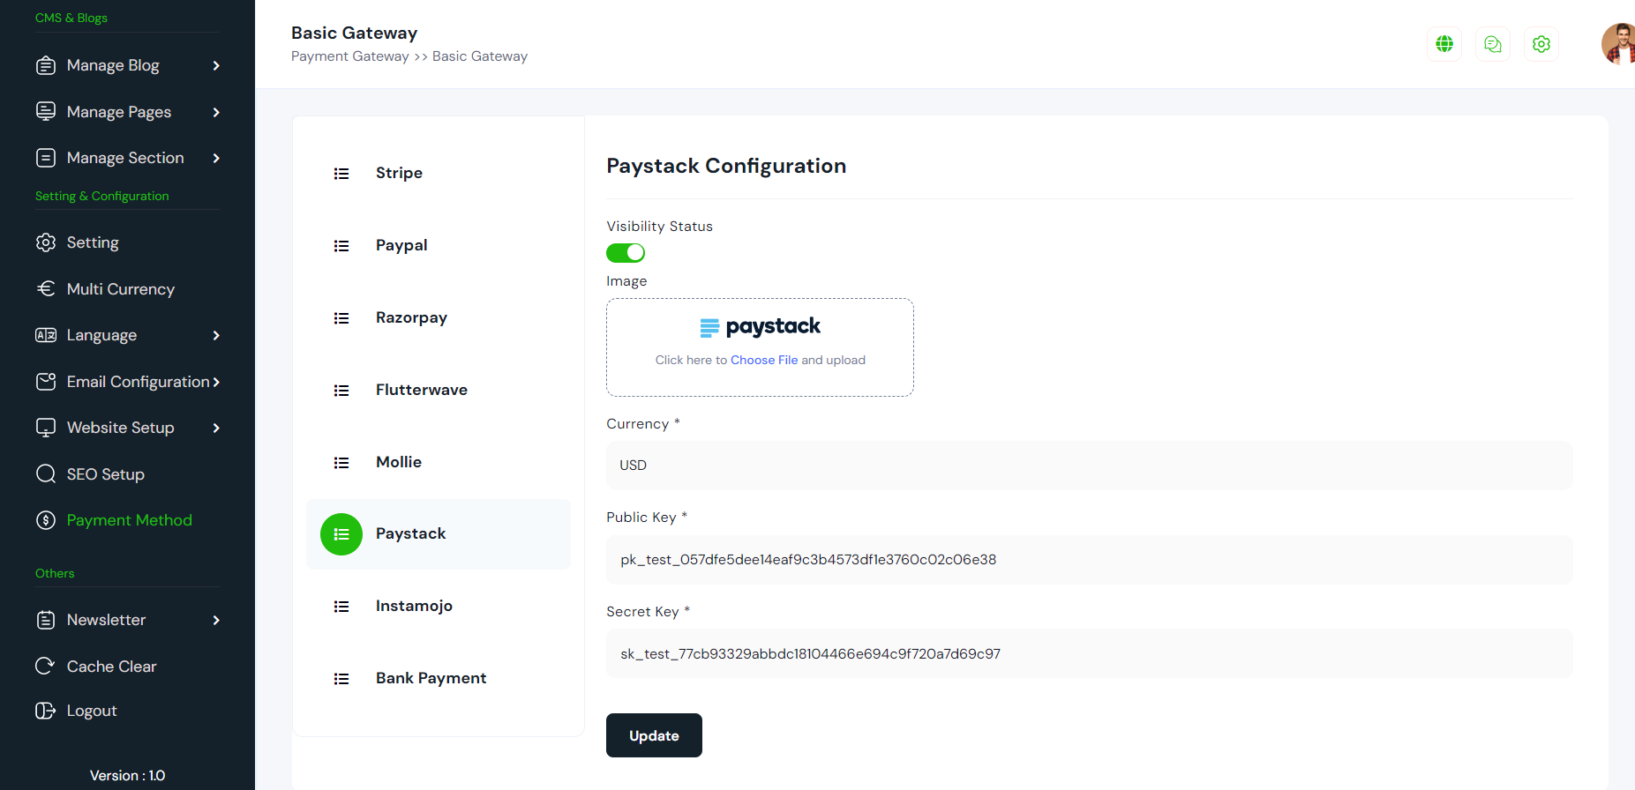The image size is (1635, 790).
Task: Expand the Manage Blog submenu
Action: pos(216,66)
